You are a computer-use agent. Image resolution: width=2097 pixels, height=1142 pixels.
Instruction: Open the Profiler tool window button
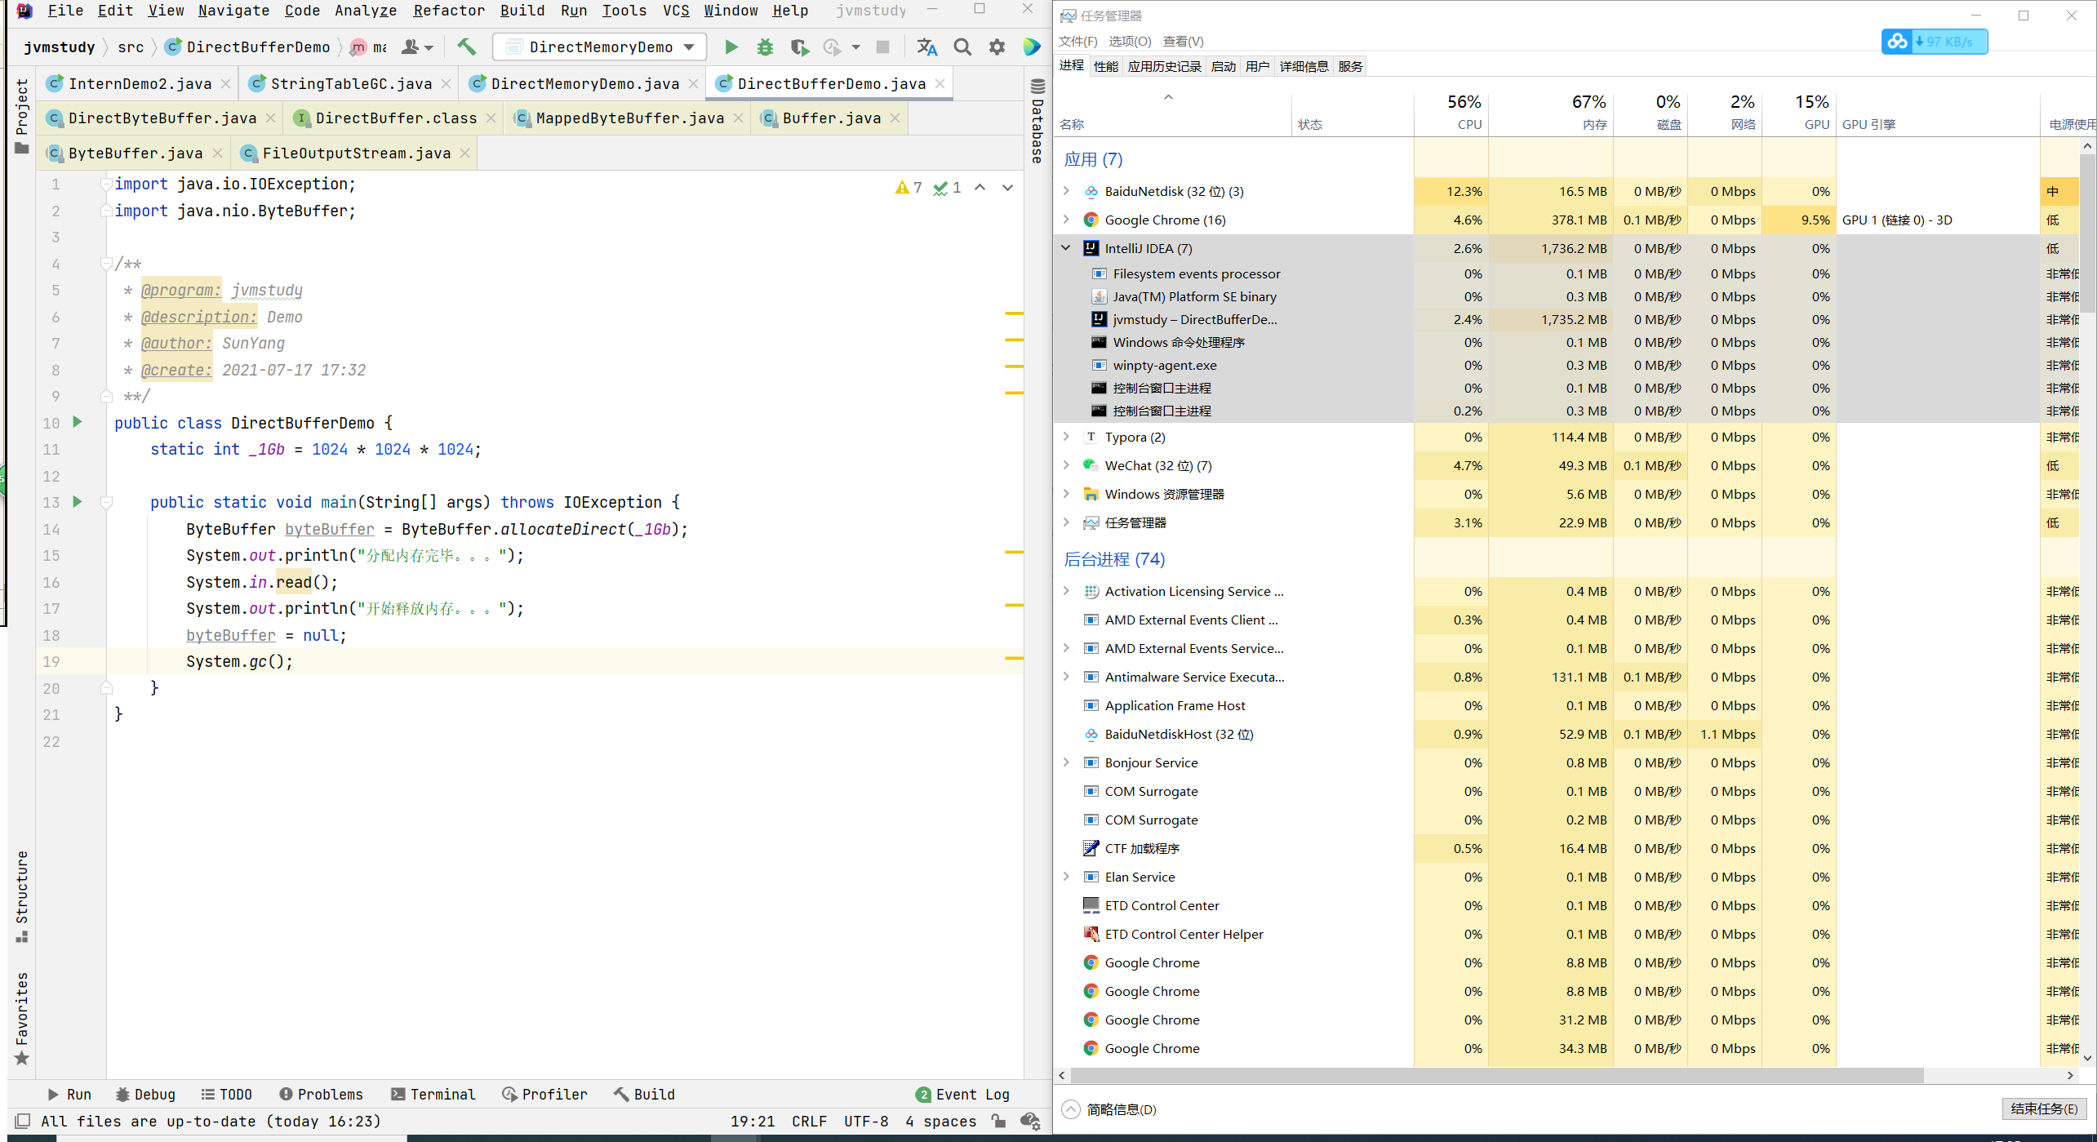(544, 1094)
